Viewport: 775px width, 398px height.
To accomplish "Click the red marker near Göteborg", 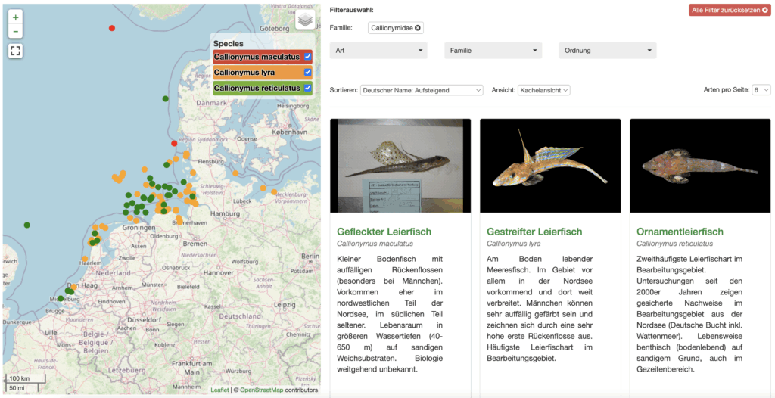I will pos(112,28).
